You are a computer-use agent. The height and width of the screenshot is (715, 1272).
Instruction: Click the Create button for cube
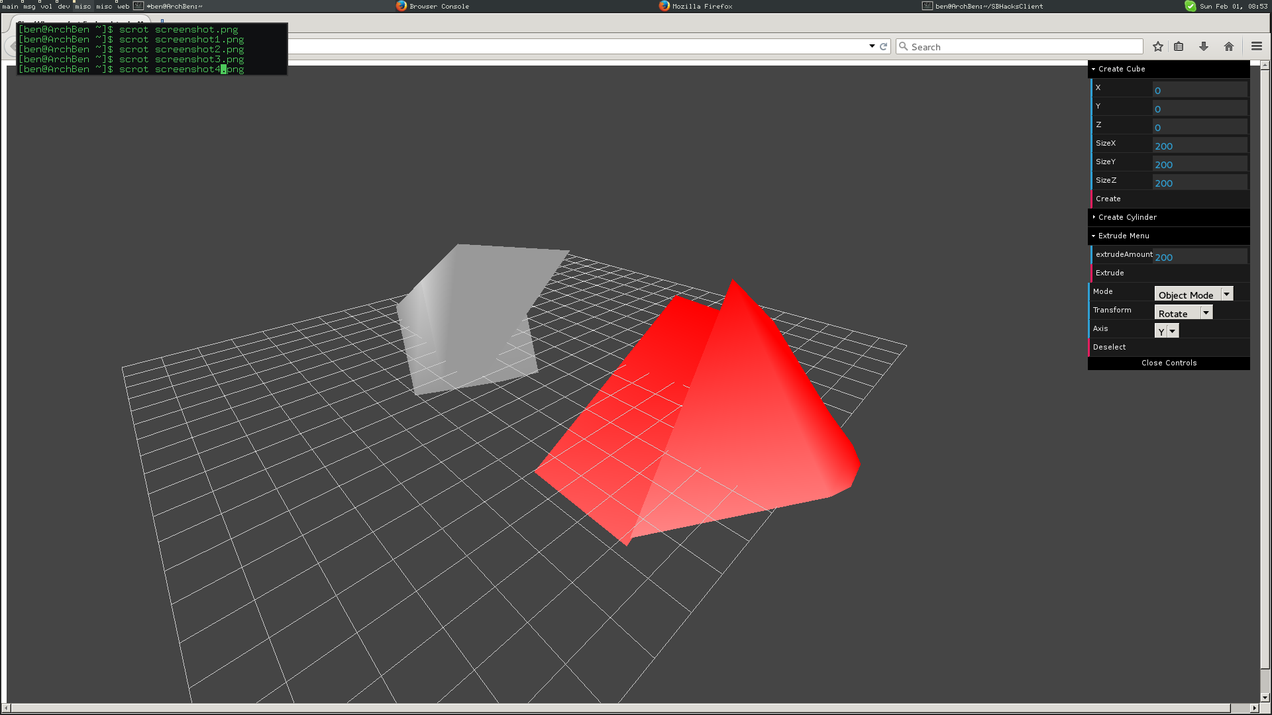(1108, 199)
